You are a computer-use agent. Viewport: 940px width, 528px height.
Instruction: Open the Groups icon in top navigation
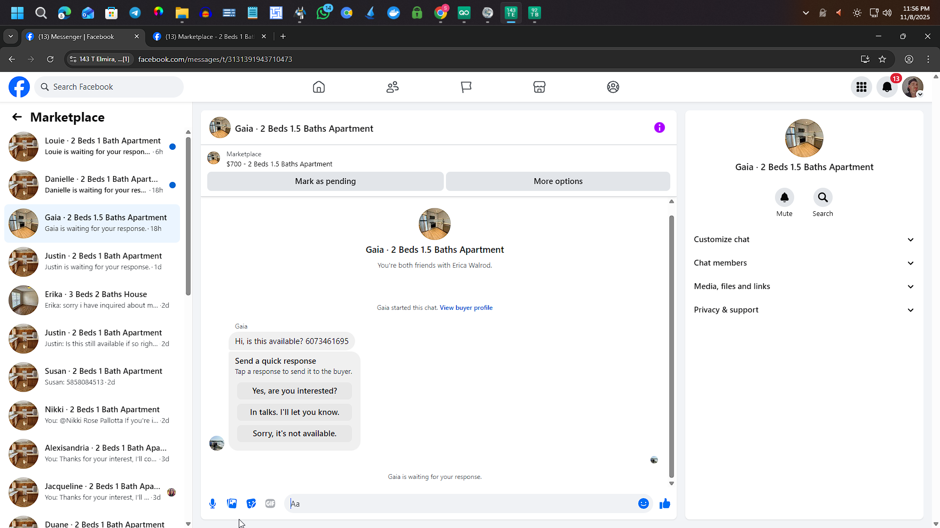(x=613, y=87)
